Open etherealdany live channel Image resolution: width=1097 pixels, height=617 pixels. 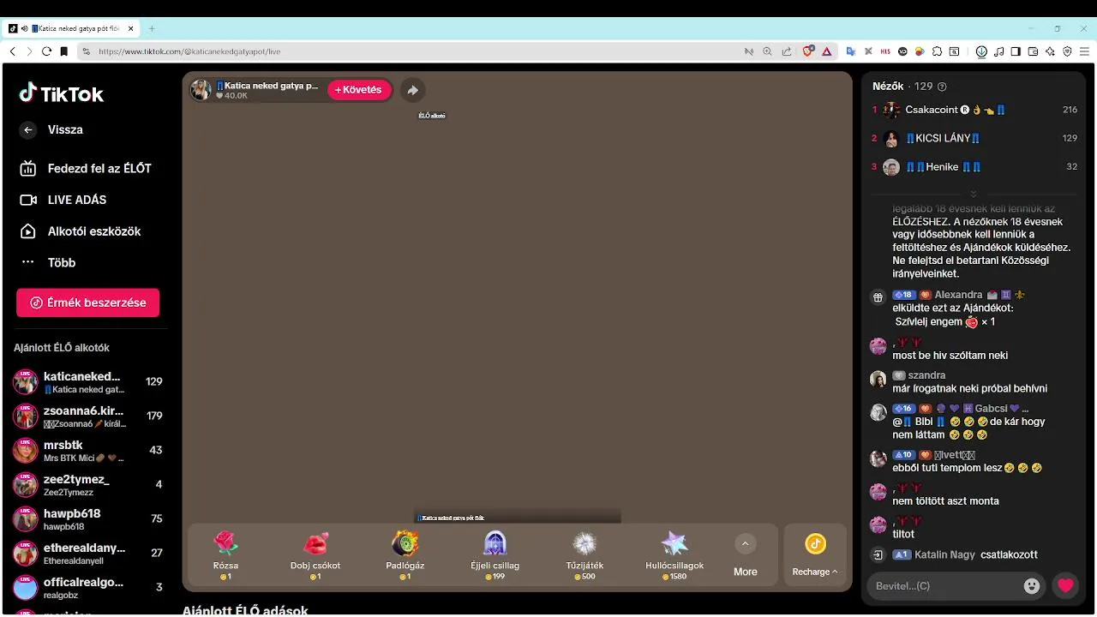87,554
